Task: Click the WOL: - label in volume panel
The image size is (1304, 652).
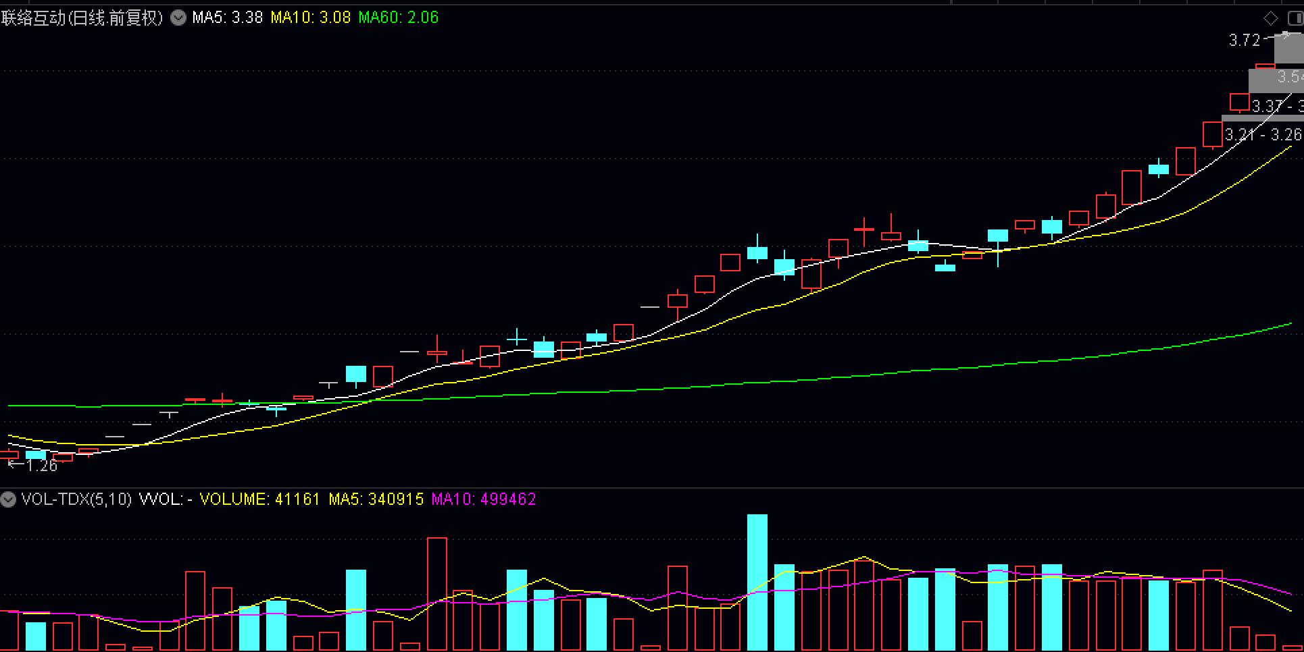Action: (x=166, y=499)
